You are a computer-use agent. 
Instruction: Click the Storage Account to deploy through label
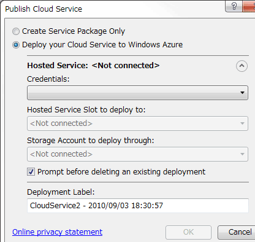point(91,141)
